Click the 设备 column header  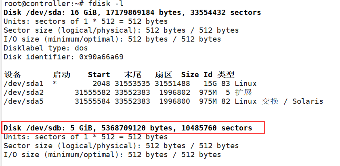pos(13,75)
